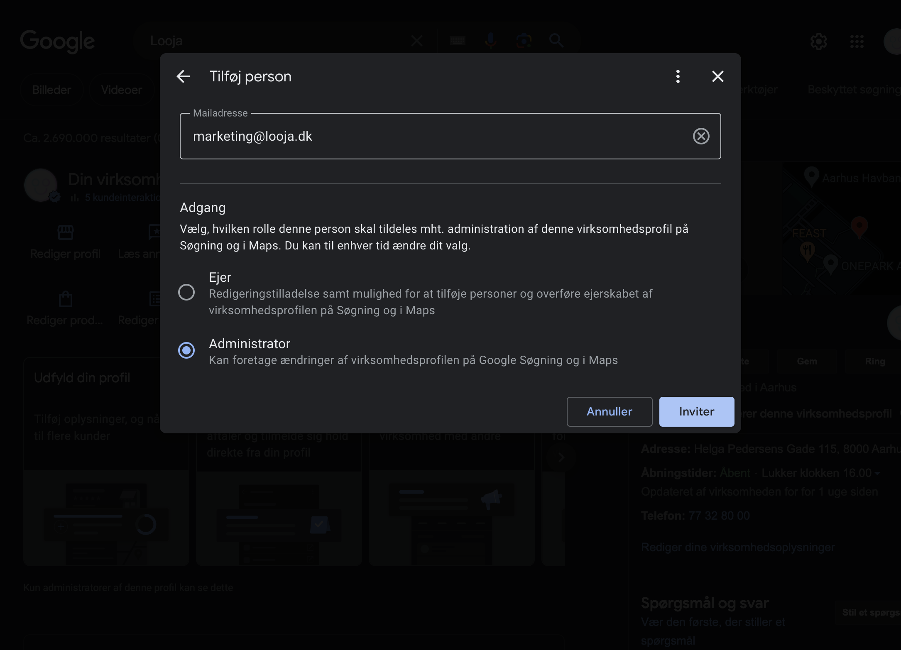
Task: Click the Aarhus Havbane map pin
Action: [811, 176]
